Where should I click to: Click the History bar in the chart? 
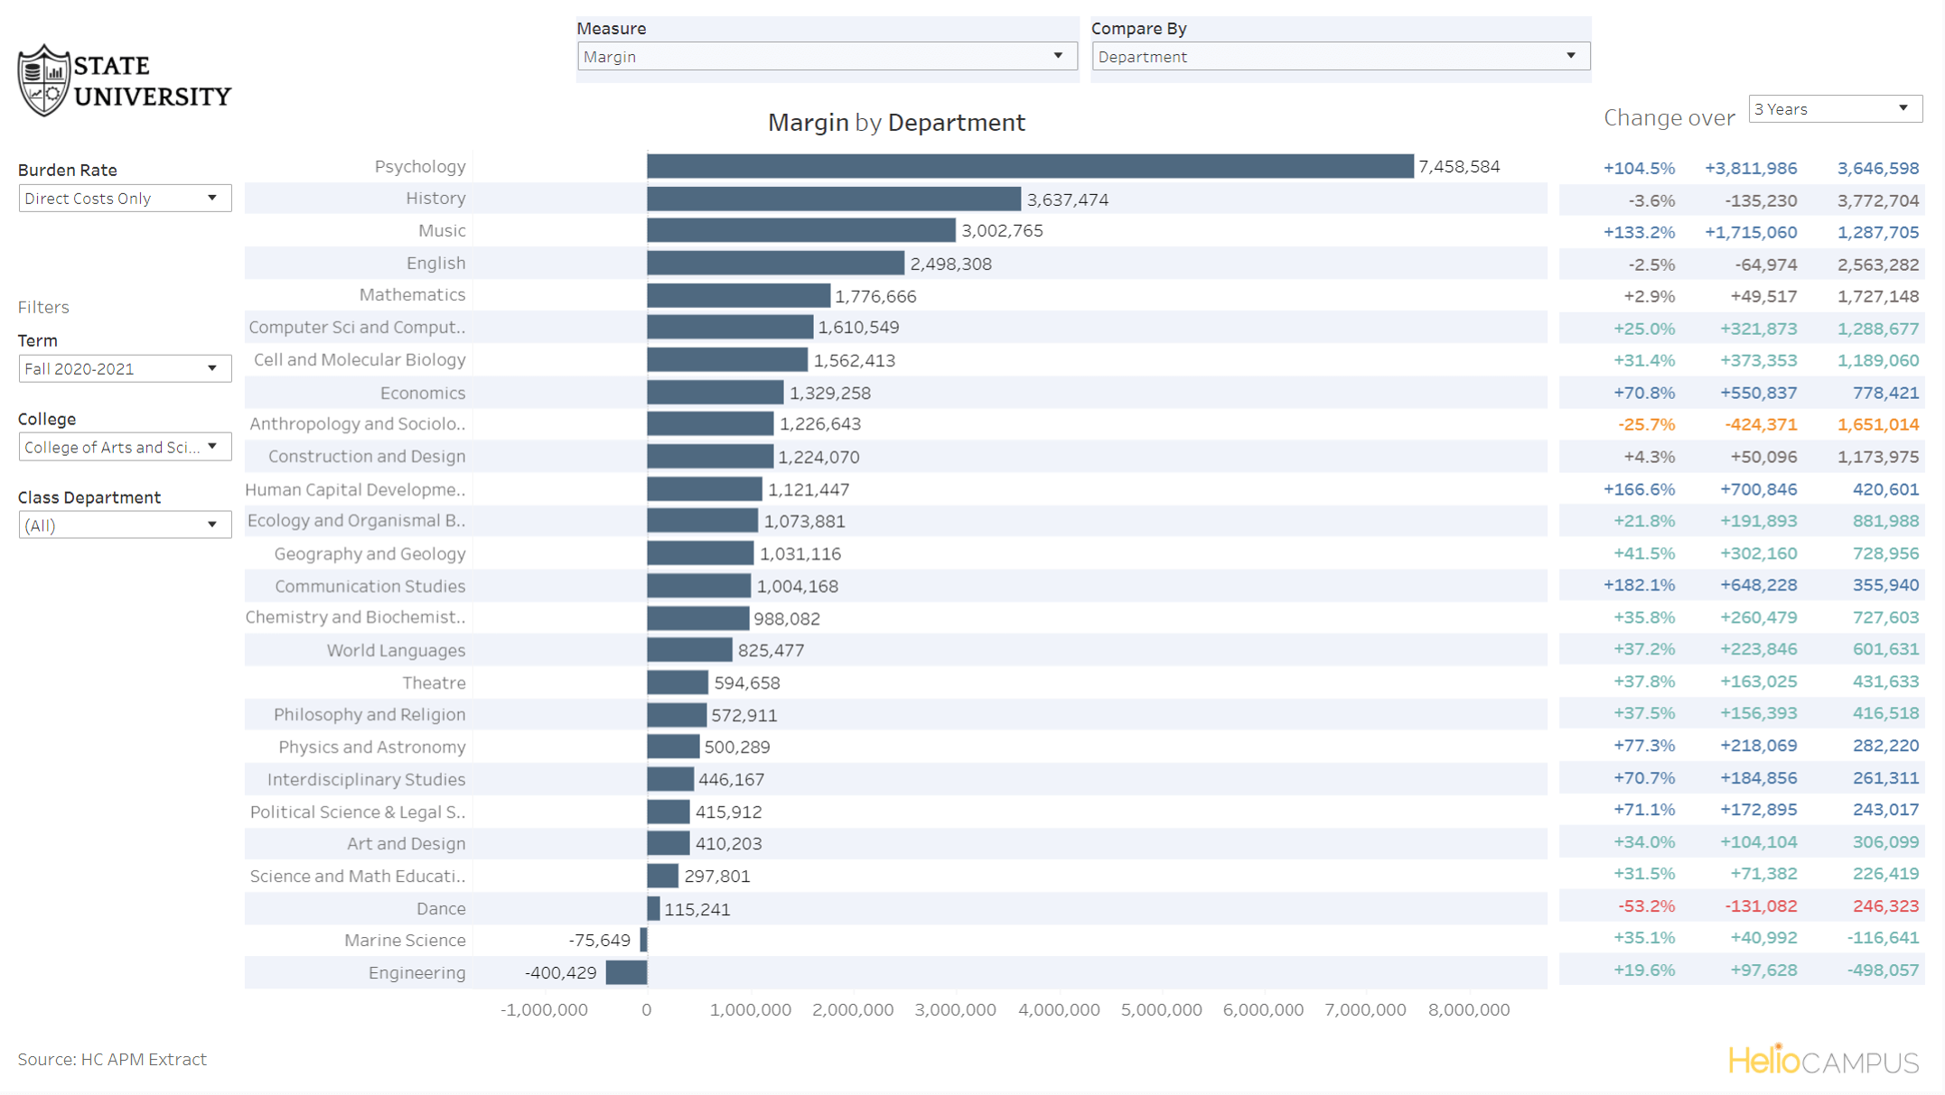click(x=833, y=199)
